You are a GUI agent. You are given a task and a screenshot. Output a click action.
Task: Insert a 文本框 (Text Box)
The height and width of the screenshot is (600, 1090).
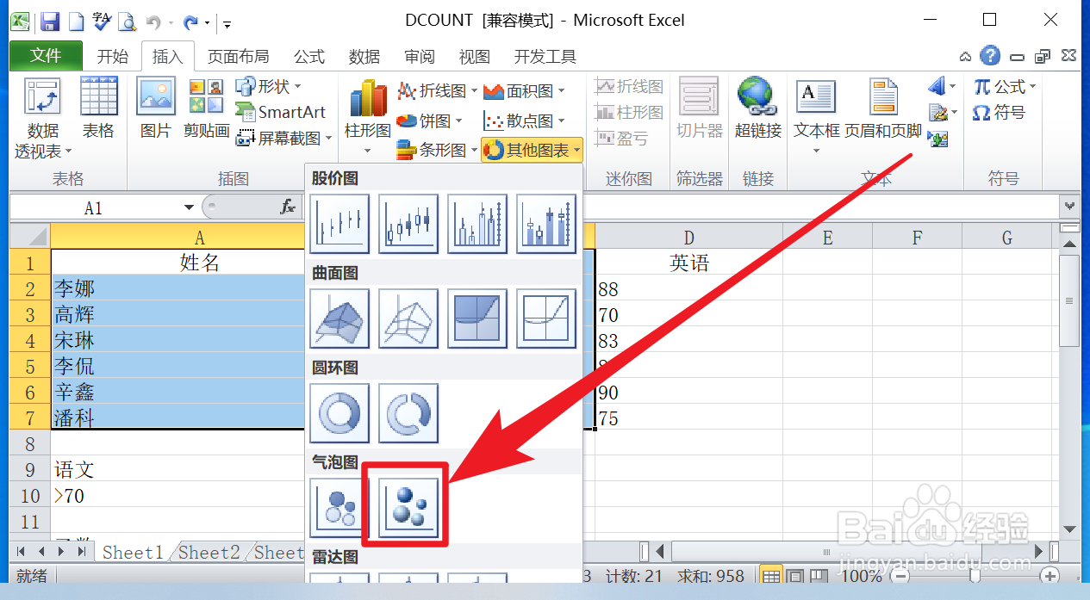[x=815, y=109]
